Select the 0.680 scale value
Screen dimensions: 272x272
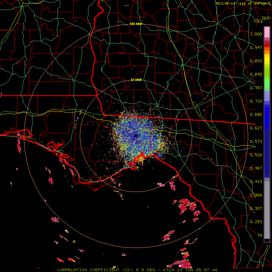pos(256,115)
